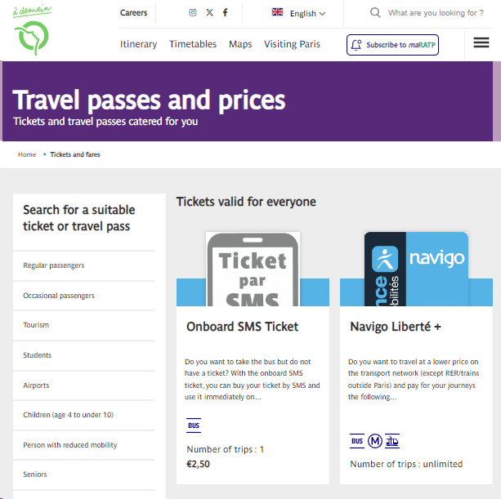Select the Airports category
501x499 pixels.
pos(36,385)
